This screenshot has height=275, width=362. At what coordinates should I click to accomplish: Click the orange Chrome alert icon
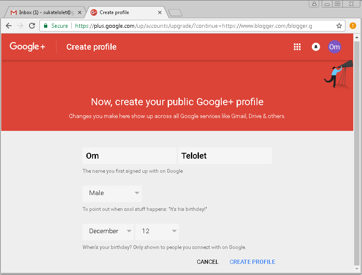(353, 26)
